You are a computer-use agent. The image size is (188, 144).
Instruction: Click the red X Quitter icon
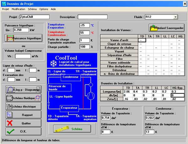pyautogui.click(x=10, y=123)
